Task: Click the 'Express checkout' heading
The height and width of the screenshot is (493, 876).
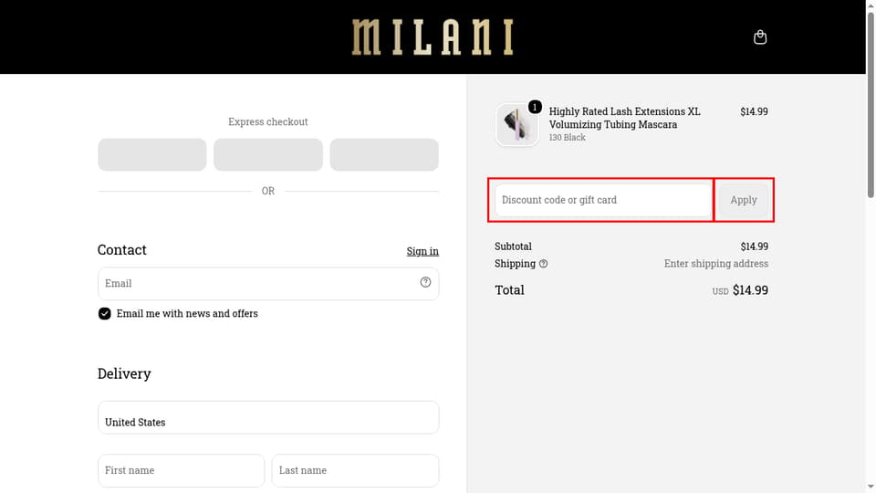Action: 267,121
